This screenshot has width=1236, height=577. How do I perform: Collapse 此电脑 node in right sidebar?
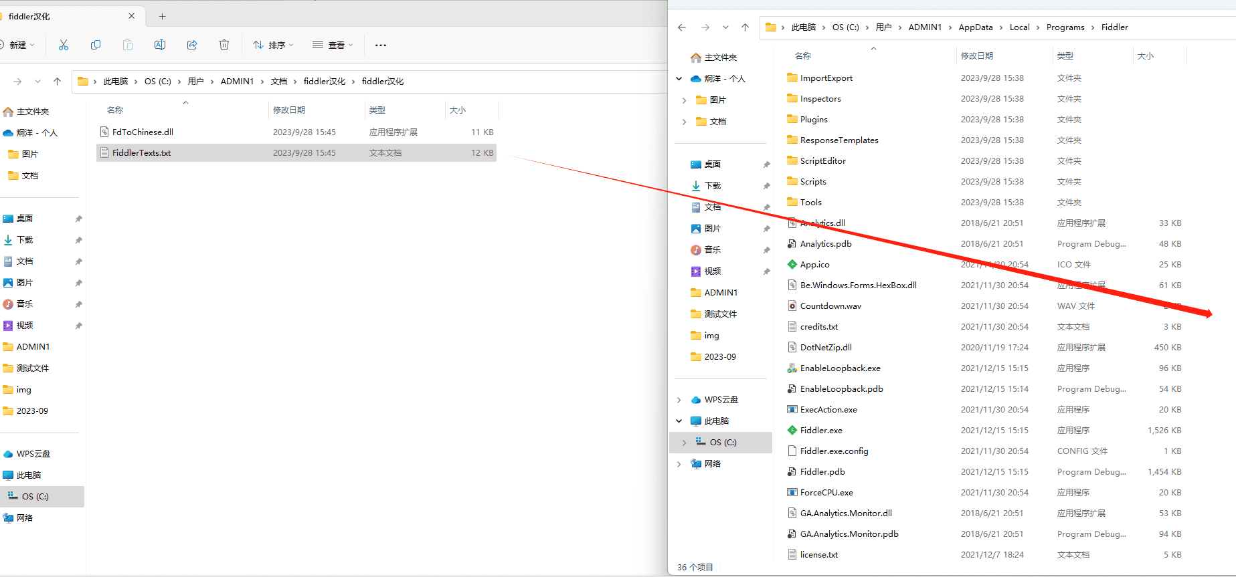679,421
